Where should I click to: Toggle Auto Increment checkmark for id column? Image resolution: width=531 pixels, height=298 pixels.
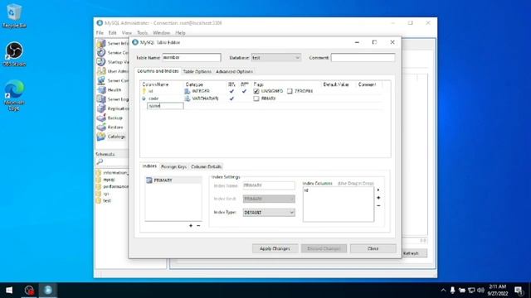244,91
